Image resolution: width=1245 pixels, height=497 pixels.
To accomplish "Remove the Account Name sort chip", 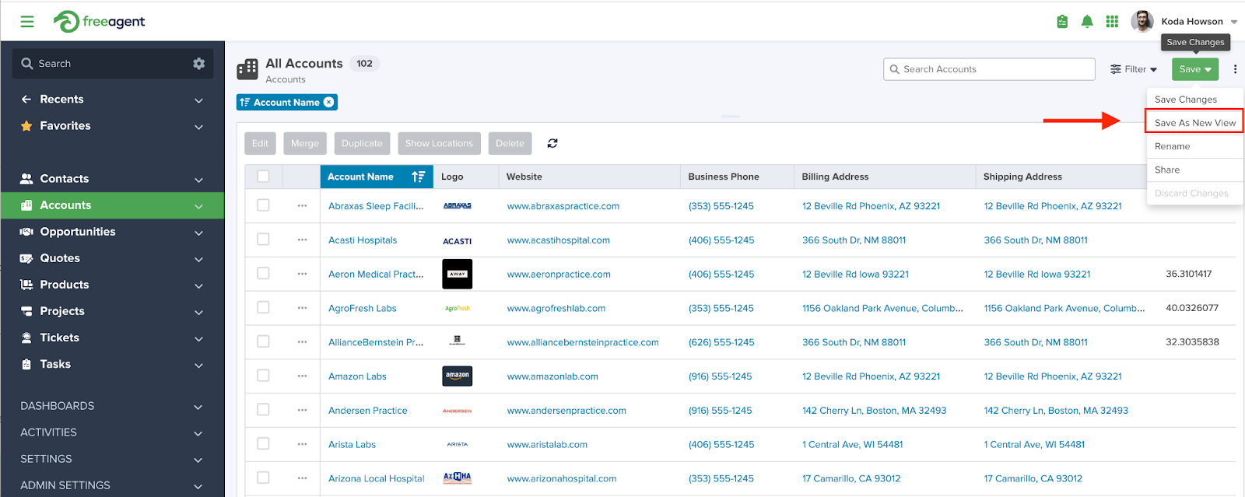I will pyautogui.click(x=329, y=102).
